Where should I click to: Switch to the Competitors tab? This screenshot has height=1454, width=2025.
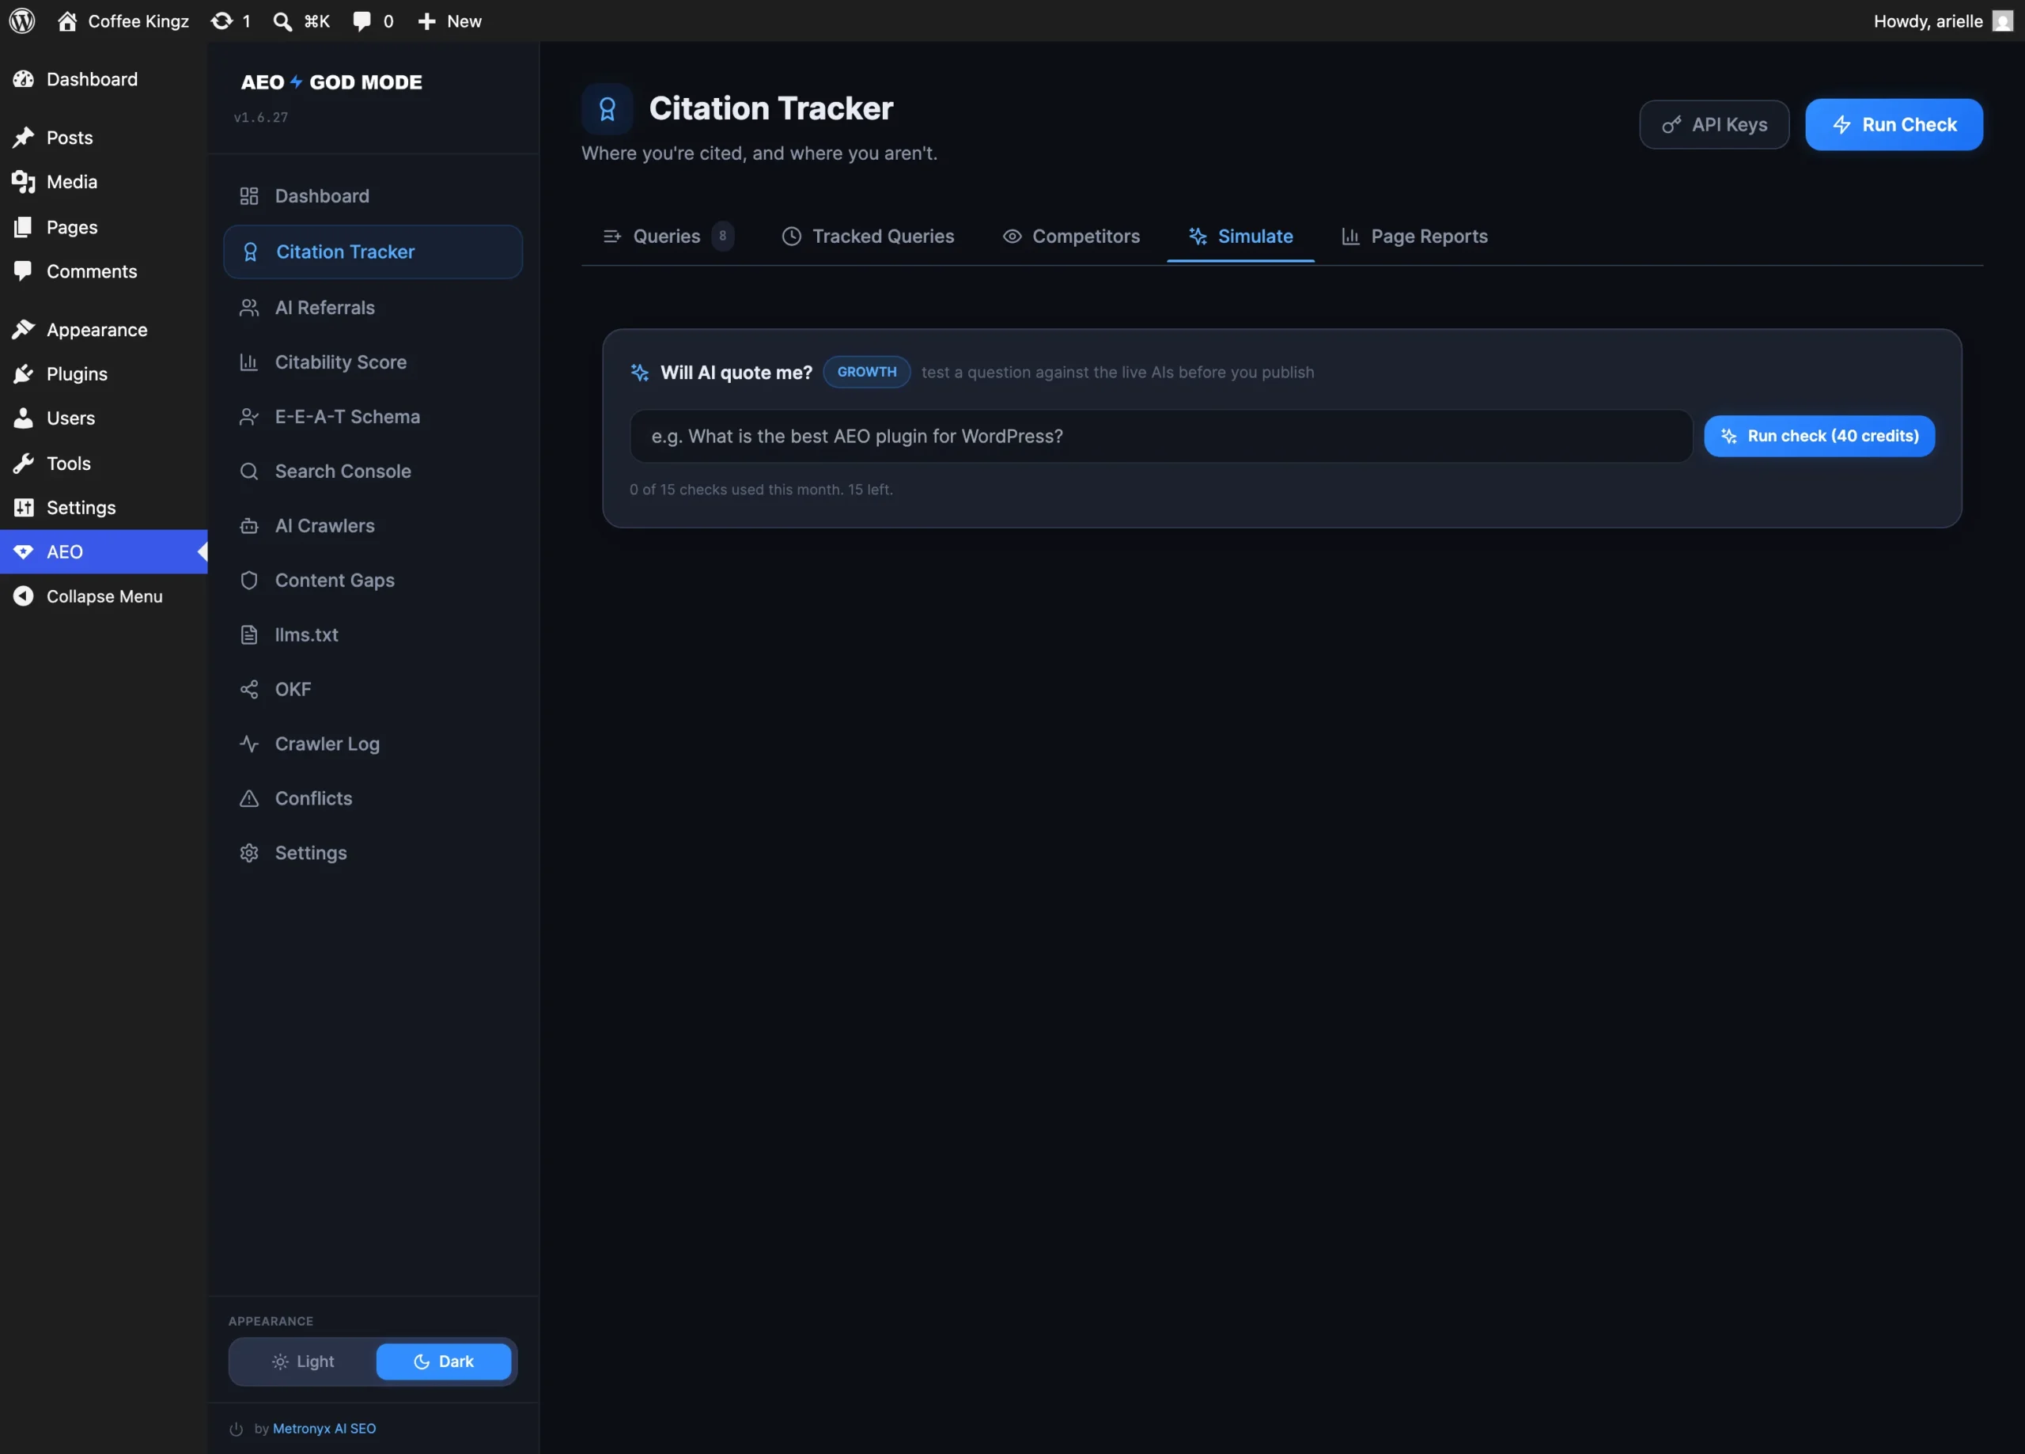pyautogui.click(x=1070, y=237)
